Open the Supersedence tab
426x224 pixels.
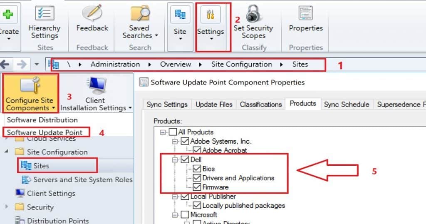[x=399, y=105]
